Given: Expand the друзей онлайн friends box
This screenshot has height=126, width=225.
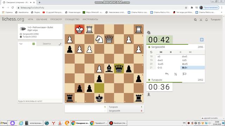Looking at the screenshot, I should [210, 118].
